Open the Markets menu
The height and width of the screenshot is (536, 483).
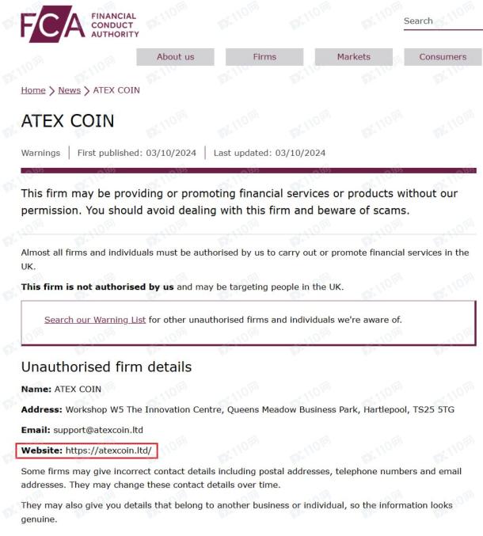pyautogui.click(x=353, y=57)
